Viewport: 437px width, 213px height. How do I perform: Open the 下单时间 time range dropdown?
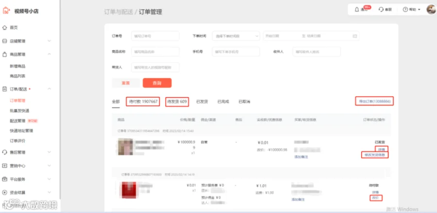point(236,36)
